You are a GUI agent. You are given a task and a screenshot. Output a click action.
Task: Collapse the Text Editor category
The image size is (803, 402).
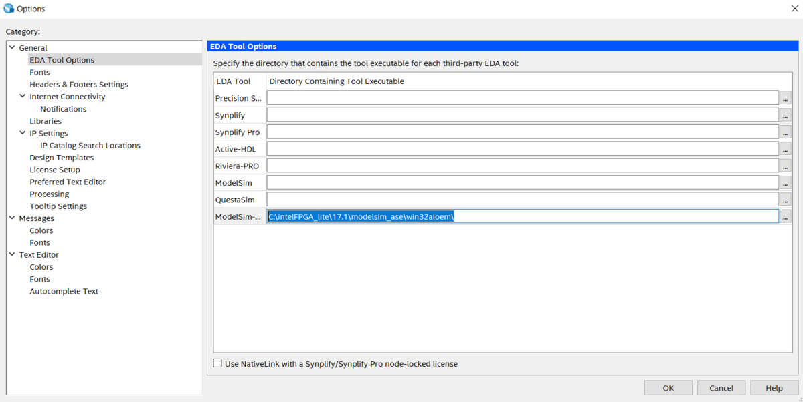(12, 254)
